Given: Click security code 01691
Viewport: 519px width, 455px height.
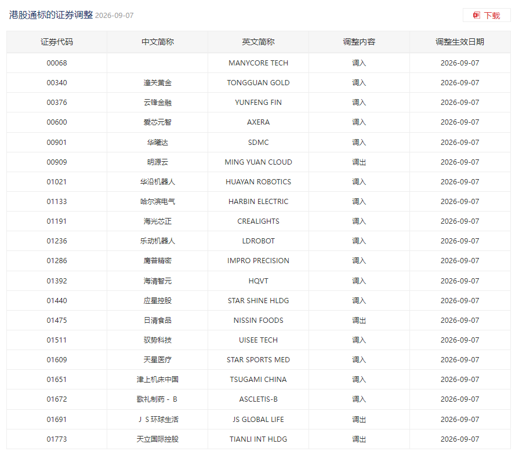Looking at the screenshot, I should [57, 420].
